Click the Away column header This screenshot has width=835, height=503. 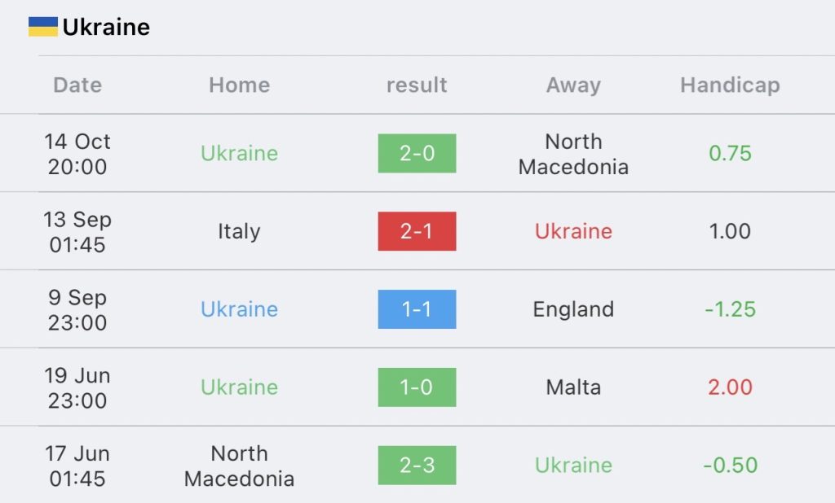pos(573,85)
